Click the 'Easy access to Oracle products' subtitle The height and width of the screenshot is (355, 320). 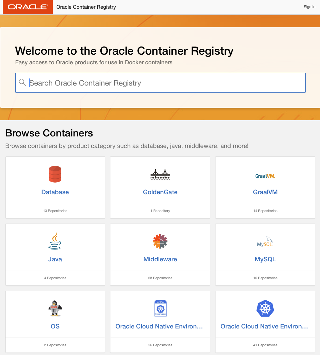click(x=94, y=62)
